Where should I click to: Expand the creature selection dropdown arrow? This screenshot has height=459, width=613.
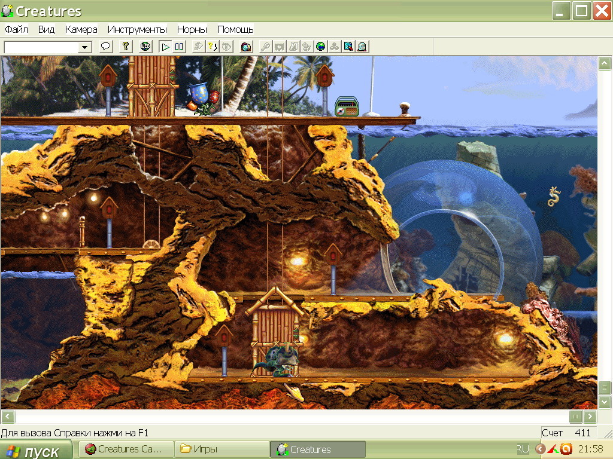(84, 47)
